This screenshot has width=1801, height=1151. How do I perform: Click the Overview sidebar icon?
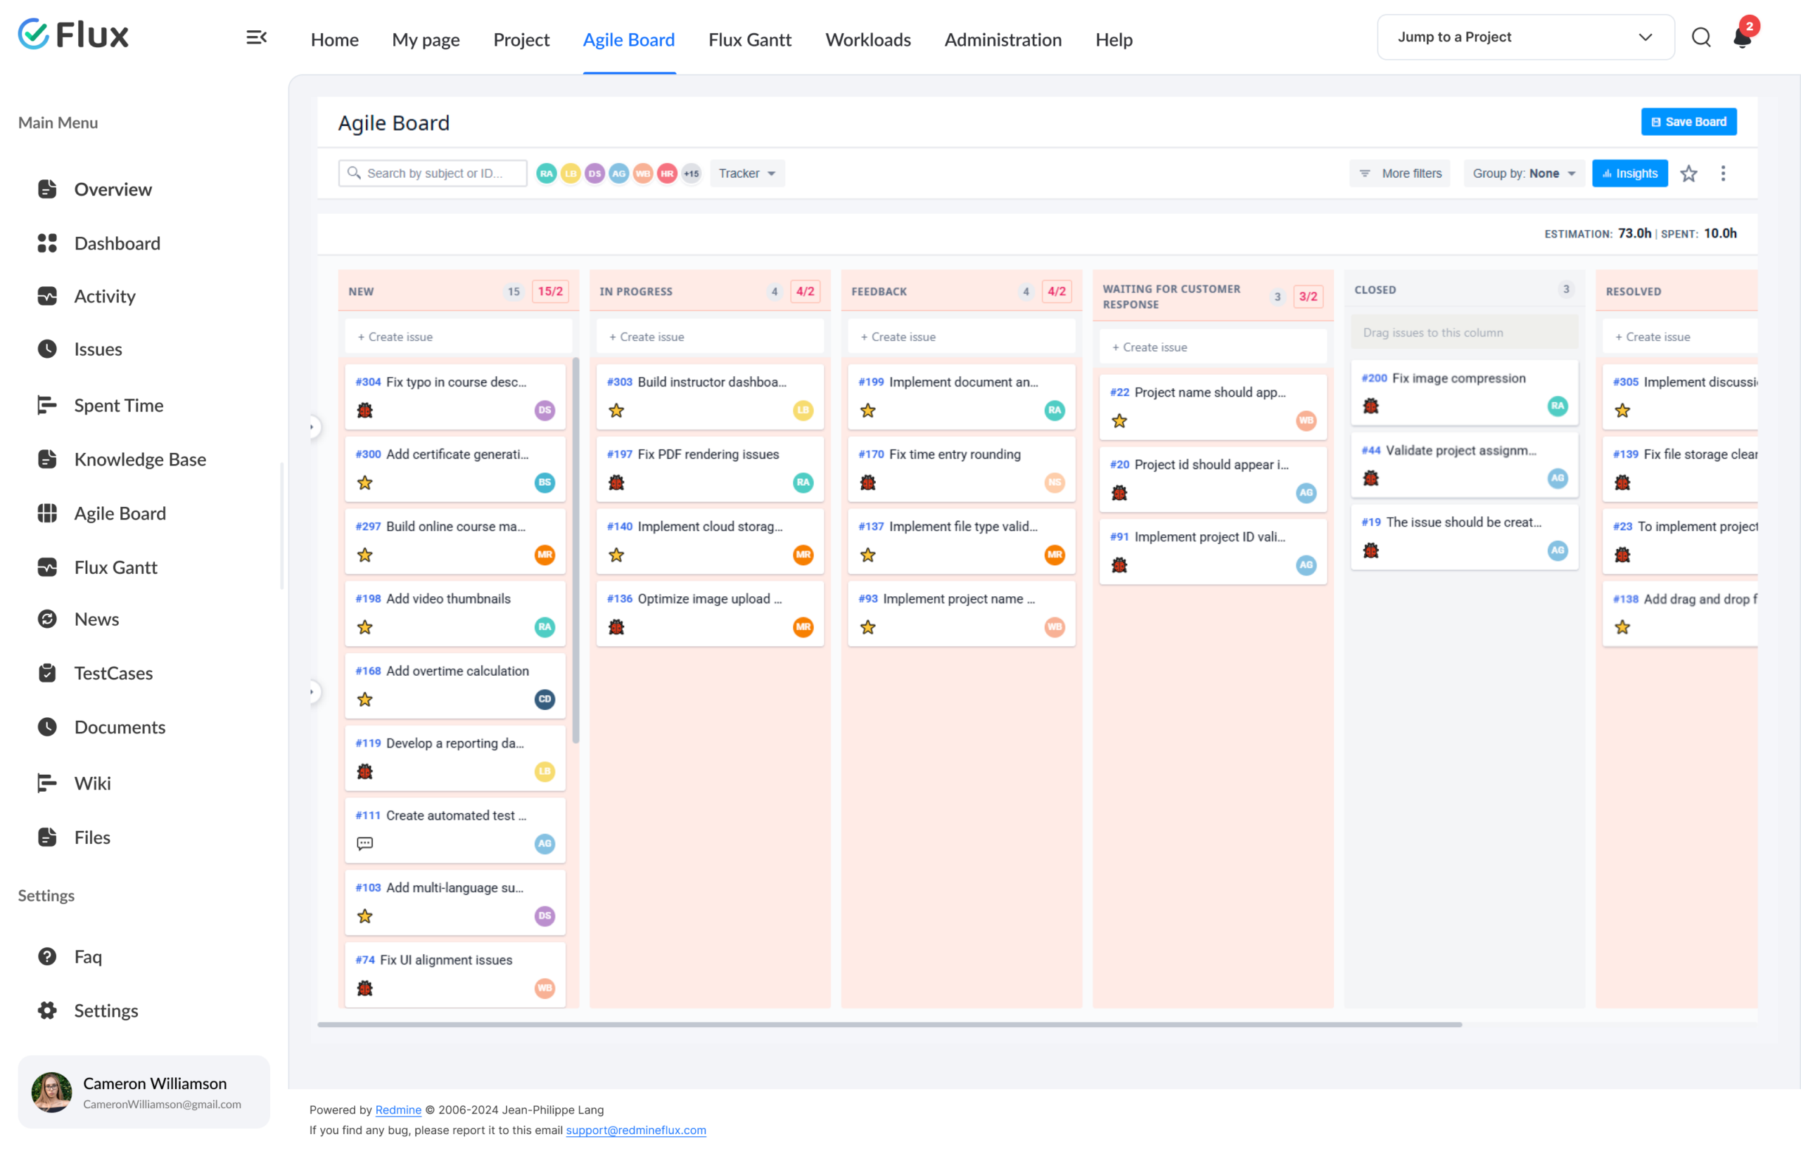(47, 189)
